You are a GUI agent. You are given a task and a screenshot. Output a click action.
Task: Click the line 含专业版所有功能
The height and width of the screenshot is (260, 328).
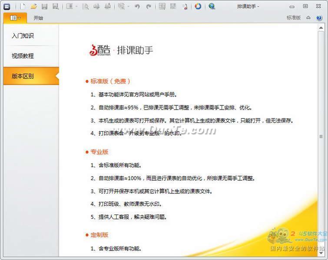(116, 249)
